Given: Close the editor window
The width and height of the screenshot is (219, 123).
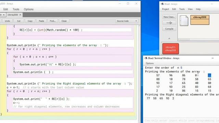Looking at the screenshot, I should pos(136,3).
